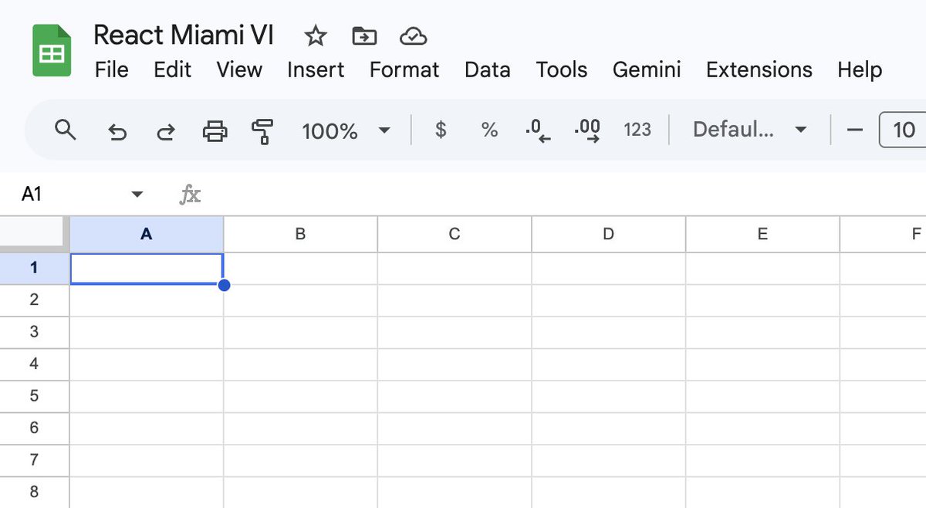Star the React Miami VI document

coord(315,36)
